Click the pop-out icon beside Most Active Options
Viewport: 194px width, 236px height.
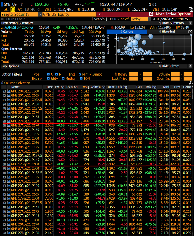coord(151,14)
